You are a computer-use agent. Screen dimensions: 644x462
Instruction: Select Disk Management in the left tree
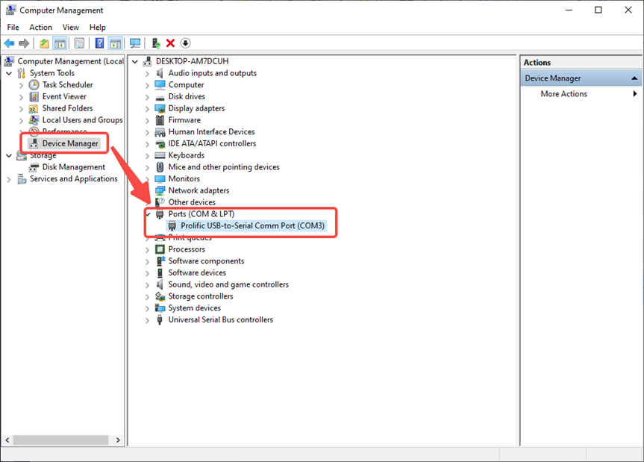[x=73, y=167]
